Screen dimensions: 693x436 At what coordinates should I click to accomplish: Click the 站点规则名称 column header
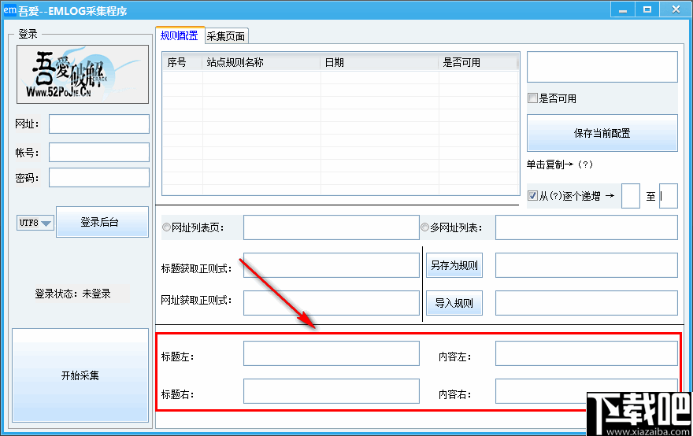261,62
